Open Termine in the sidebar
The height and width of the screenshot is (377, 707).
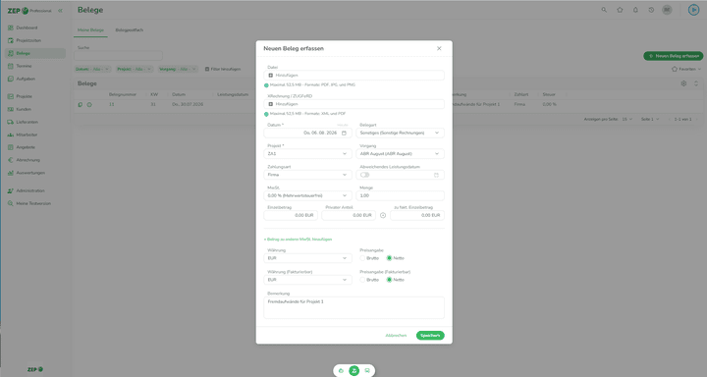(24, 66)
